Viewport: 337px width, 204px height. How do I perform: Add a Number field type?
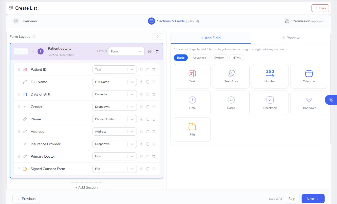point(270,76)
